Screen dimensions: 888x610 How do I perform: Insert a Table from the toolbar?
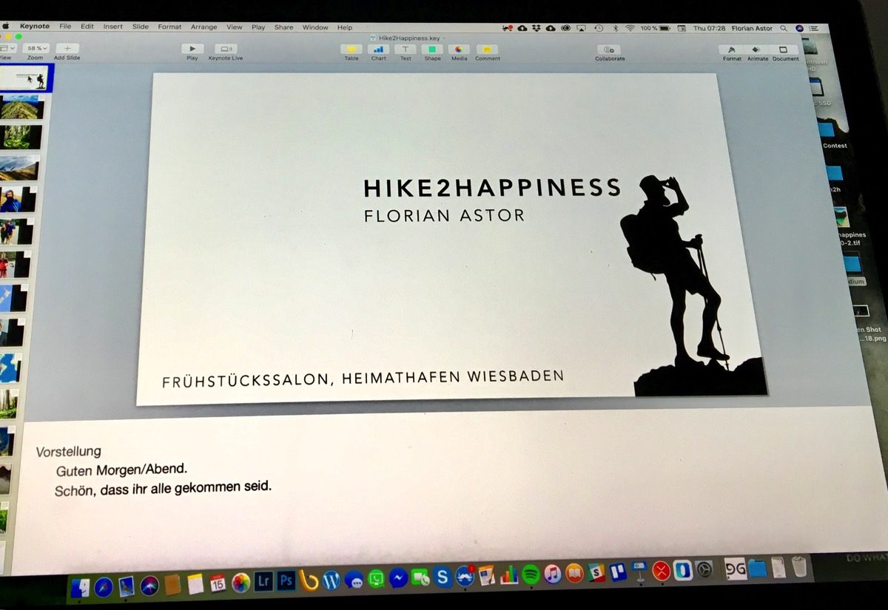351,50
